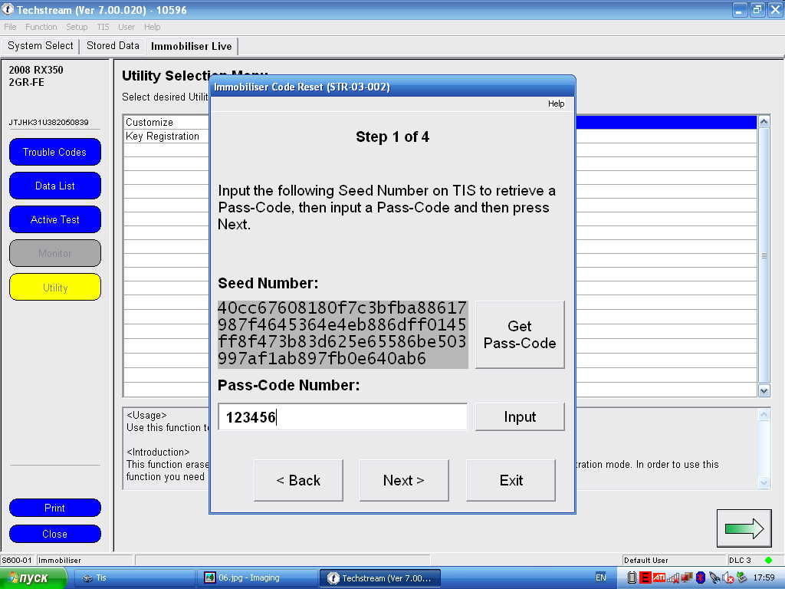Click the Print button
Viewport: 785px width, 589px height.
point(54,508)
